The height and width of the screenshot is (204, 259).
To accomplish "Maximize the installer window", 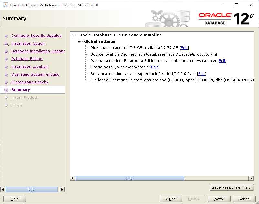I will (x=236, y=5).
